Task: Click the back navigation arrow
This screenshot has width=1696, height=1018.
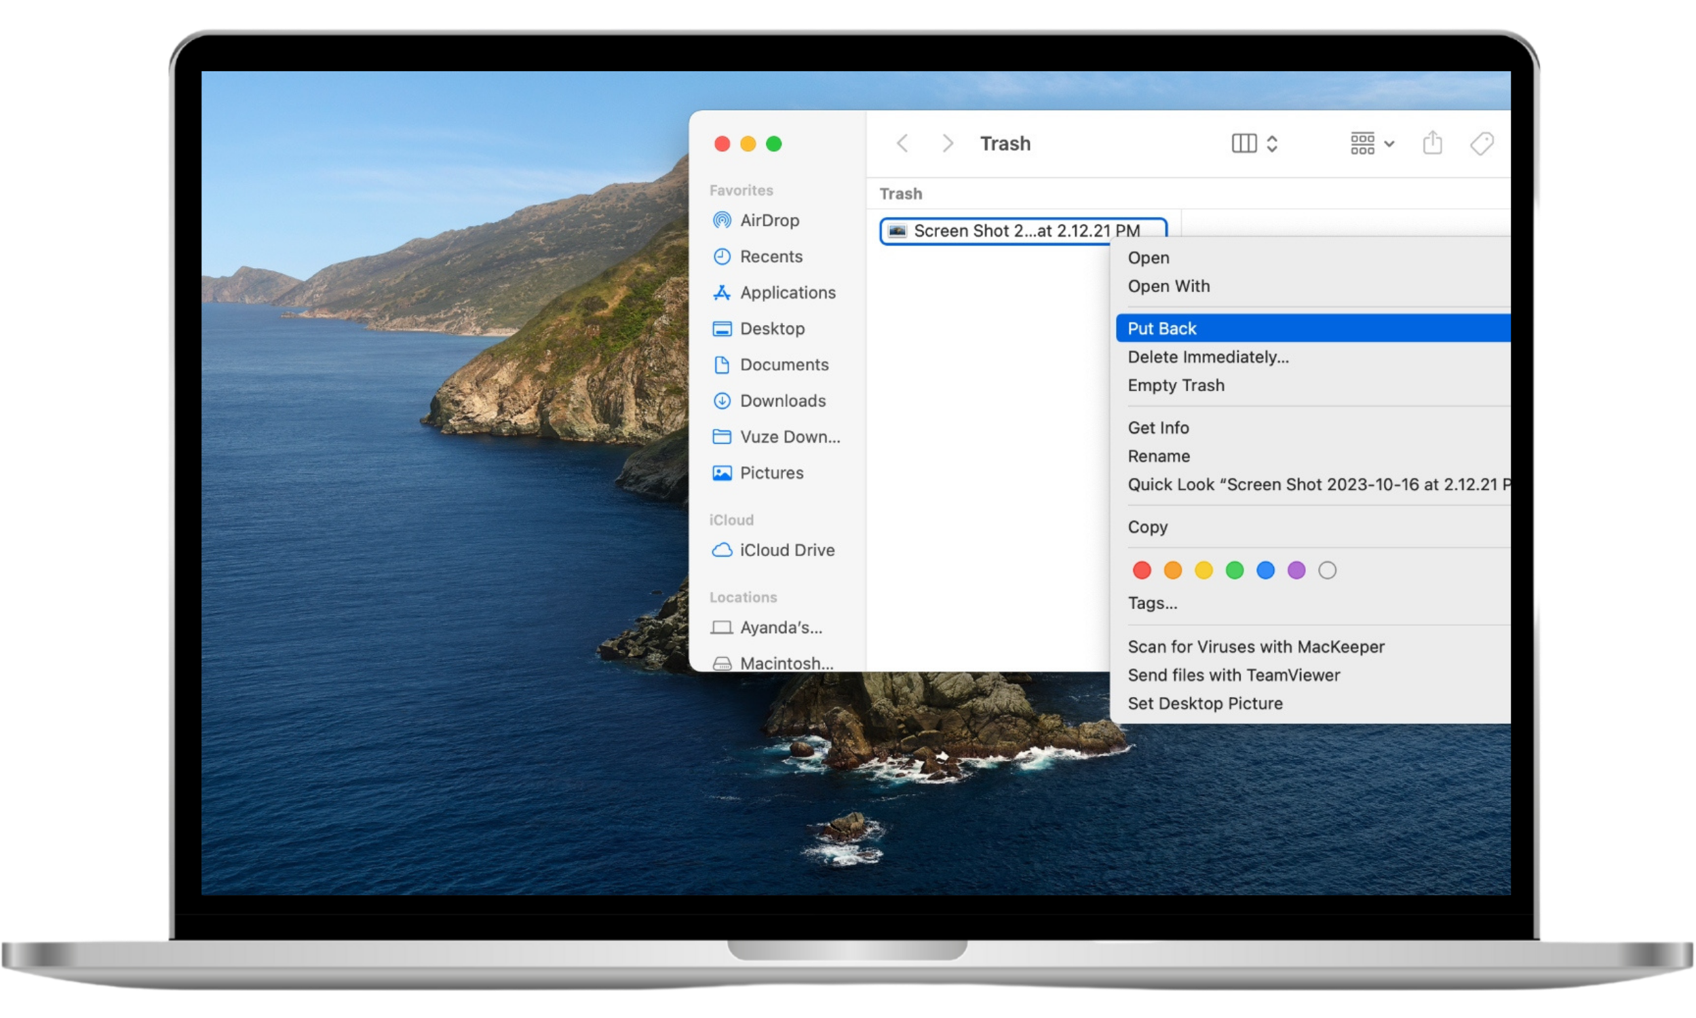Action: (902, 143)
